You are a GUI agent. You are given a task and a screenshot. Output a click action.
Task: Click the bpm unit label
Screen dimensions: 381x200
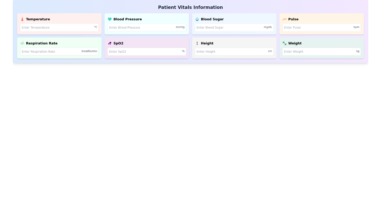[356, 27]
